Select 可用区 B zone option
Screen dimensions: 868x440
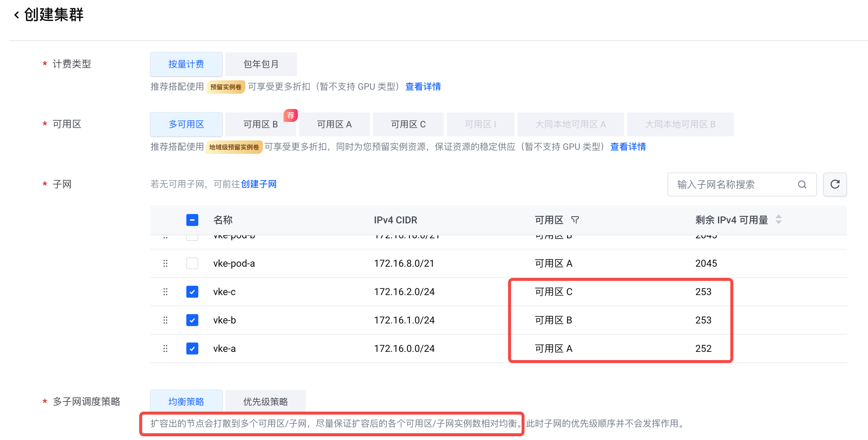(260, 124)
